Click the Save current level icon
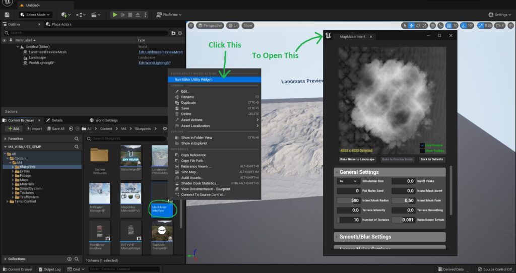 (x=7, y=15)
